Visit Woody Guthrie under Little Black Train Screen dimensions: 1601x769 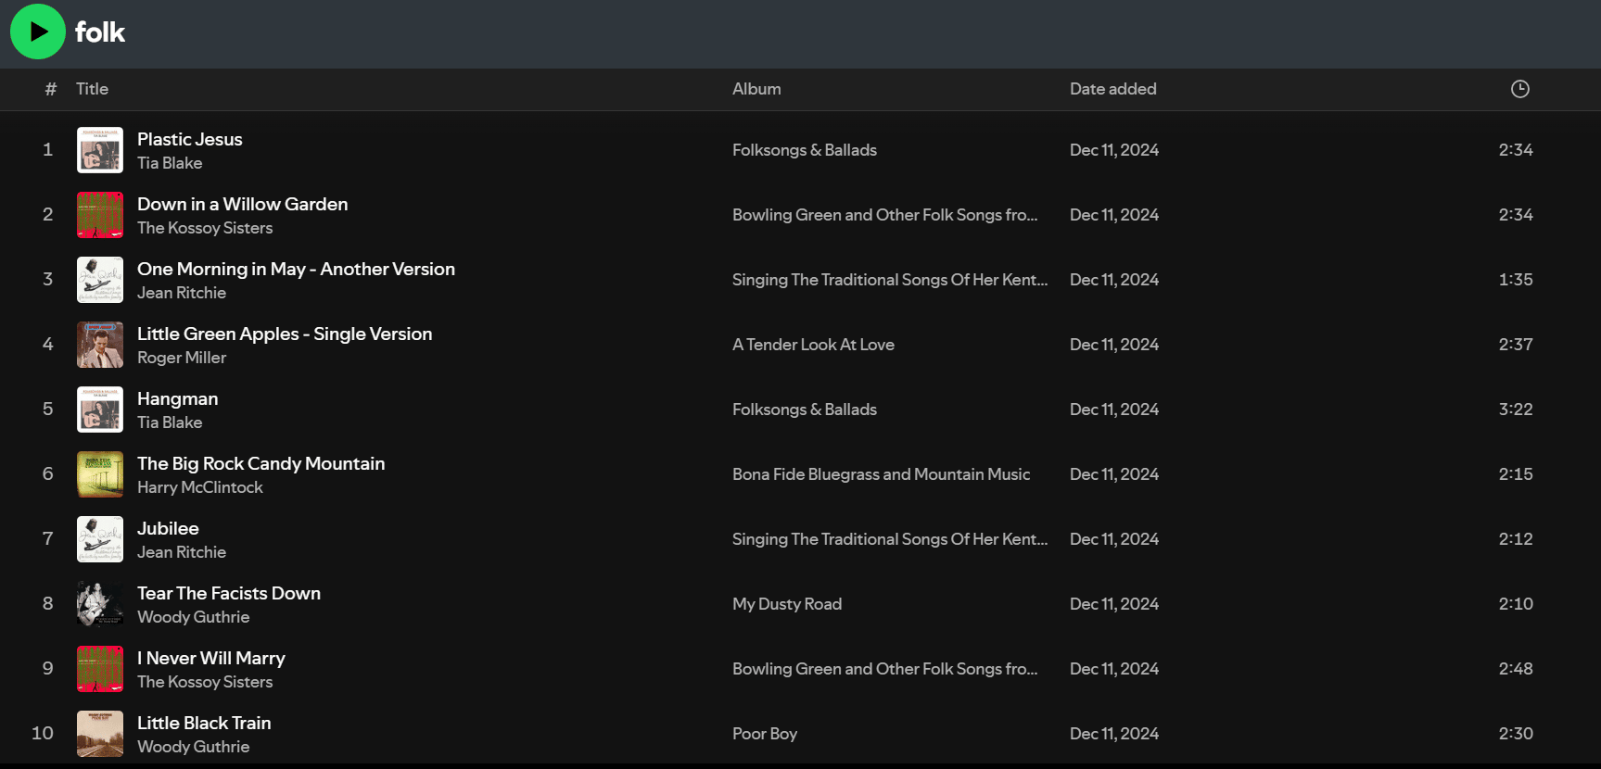click(x=194, y=747)
